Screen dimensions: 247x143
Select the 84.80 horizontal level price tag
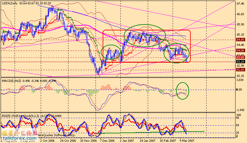click(x=240, y=40)
